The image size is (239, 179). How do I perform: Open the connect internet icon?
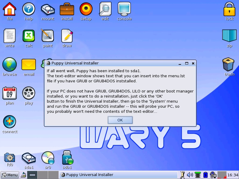pyautogui.click(x=10, y=122)
